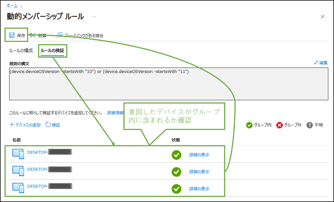The image size is (334, 202).
Task: Click the discard X icon
Action: [33, 35]
